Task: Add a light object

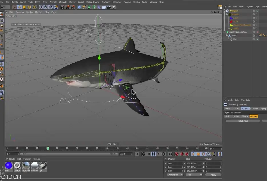Action: click(114, 7)
